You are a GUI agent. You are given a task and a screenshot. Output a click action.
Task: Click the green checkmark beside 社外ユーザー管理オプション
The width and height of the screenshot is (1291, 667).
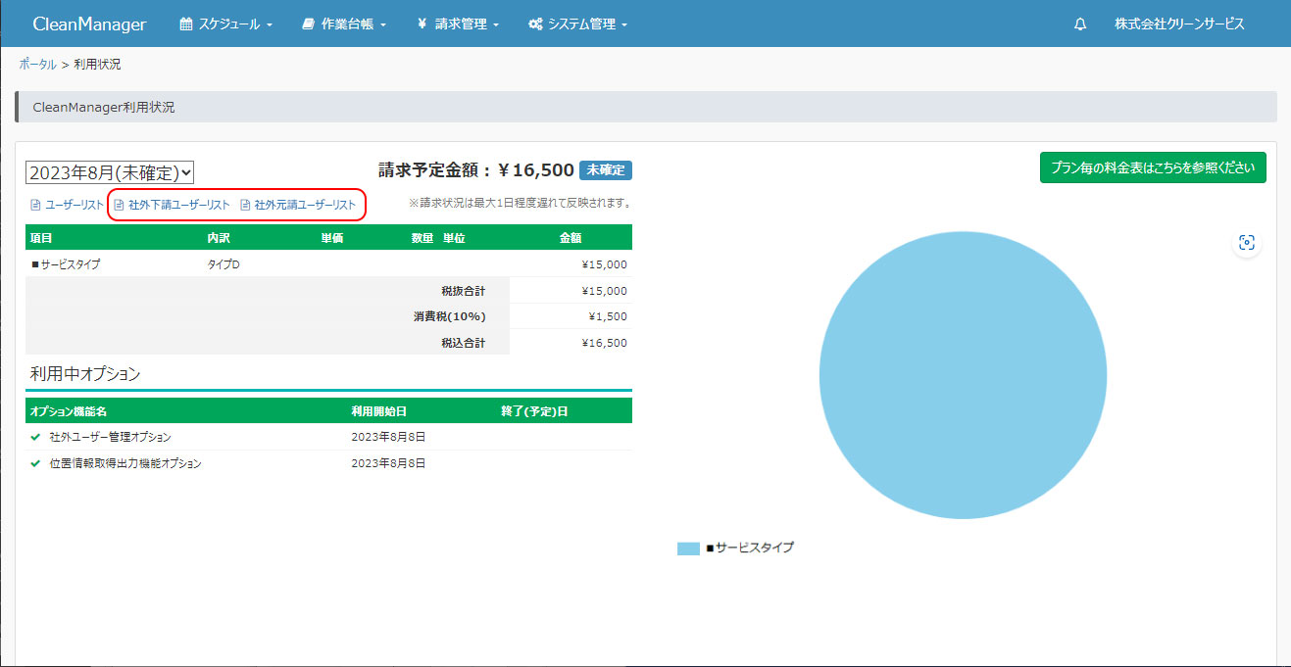35,437
